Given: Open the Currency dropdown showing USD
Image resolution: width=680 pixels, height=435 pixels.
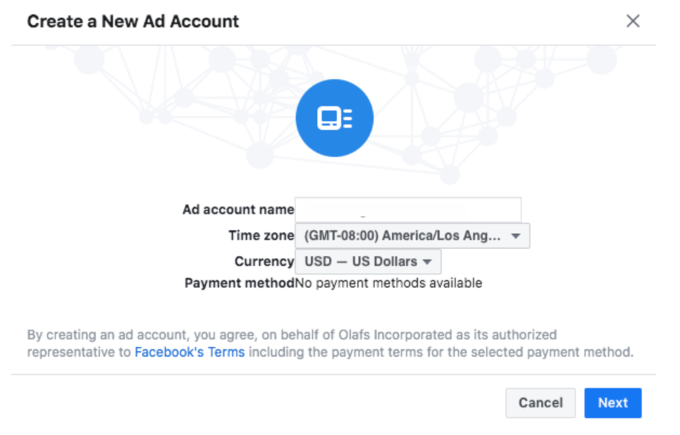Looking at the screenshot, I should (368, 262).
